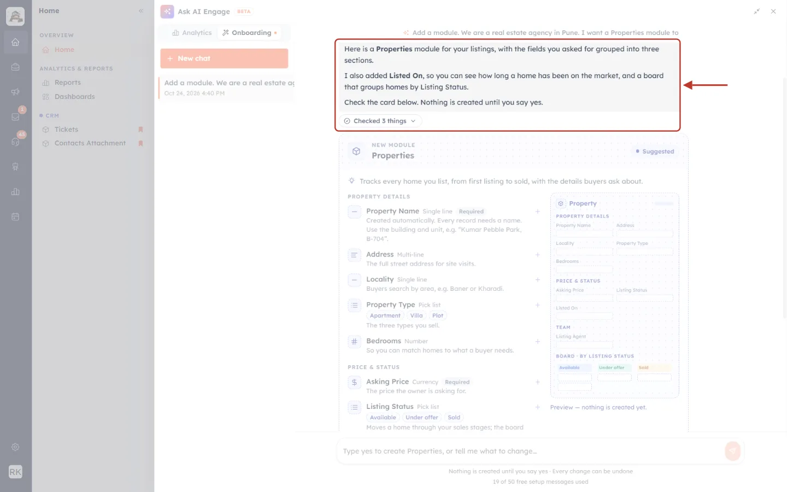Viewport: 787px width, 492px height.
Task: Open the headset support icon with badge 45
Action: [x=15, y=142]
